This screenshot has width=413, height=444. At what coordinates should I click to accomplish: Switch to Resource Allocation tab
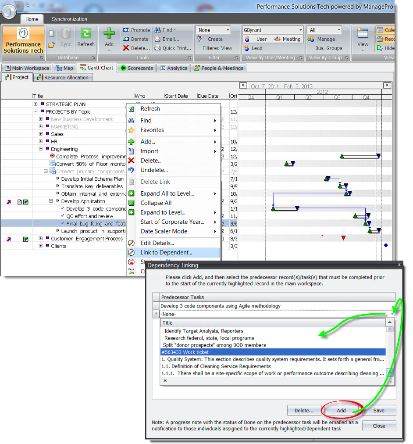[63, 77]
